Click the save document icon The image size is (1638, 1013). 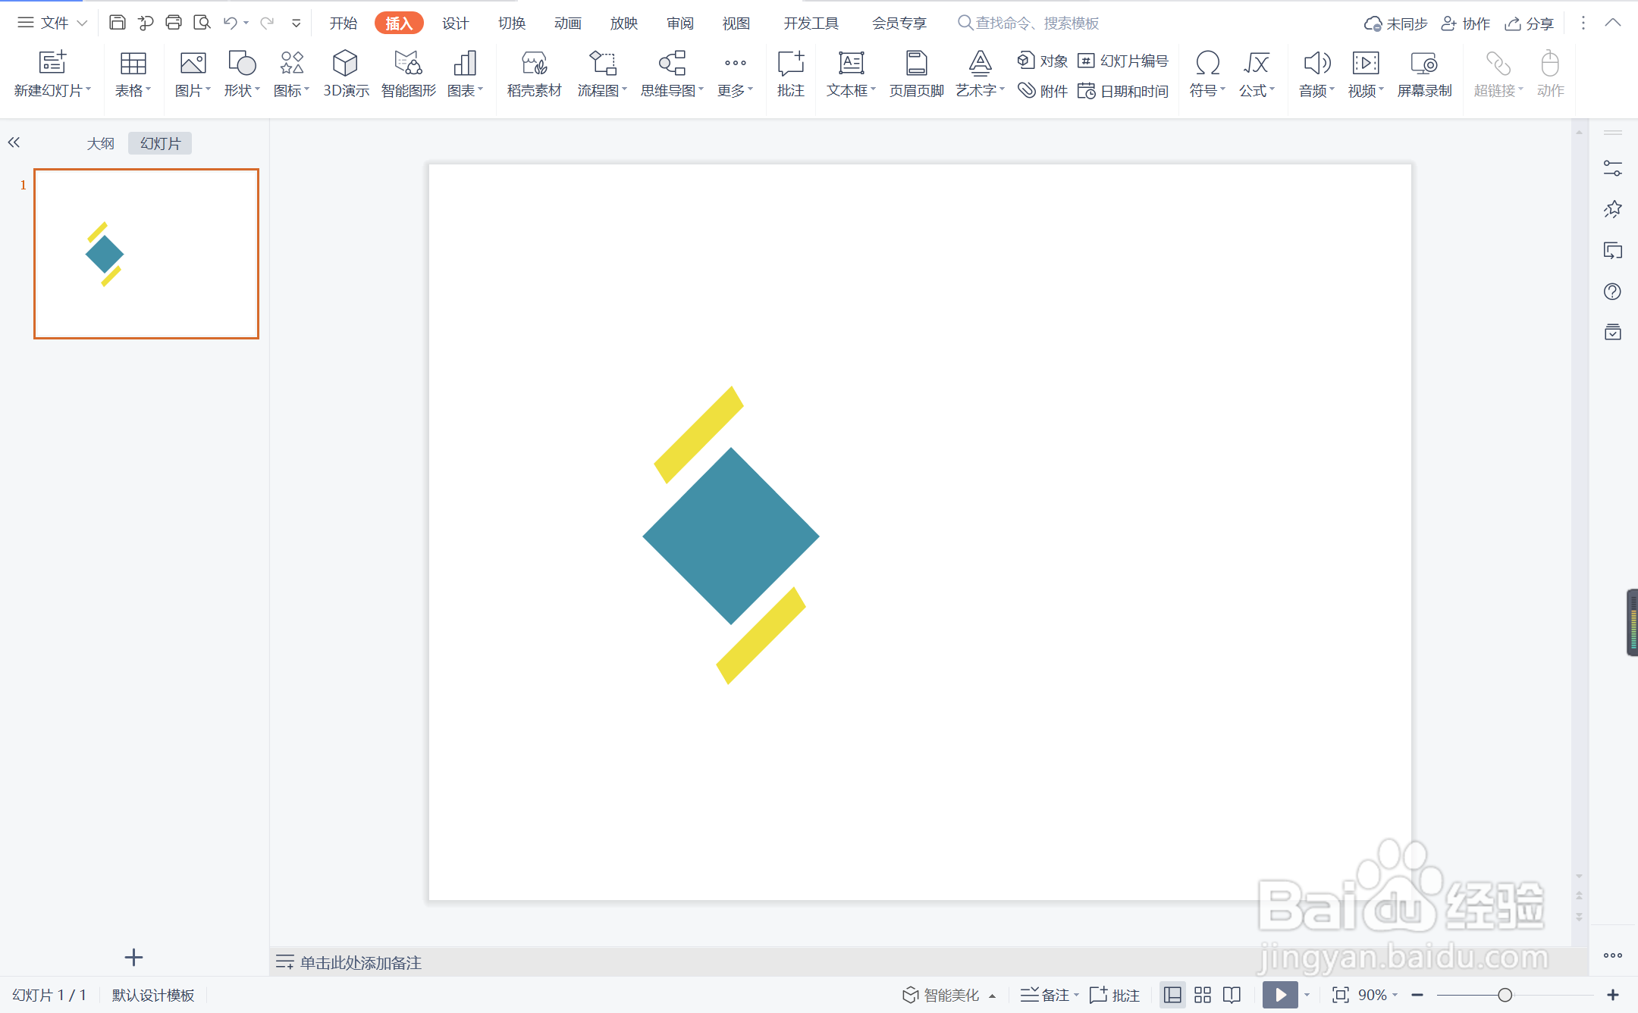(x=117, y=23)
